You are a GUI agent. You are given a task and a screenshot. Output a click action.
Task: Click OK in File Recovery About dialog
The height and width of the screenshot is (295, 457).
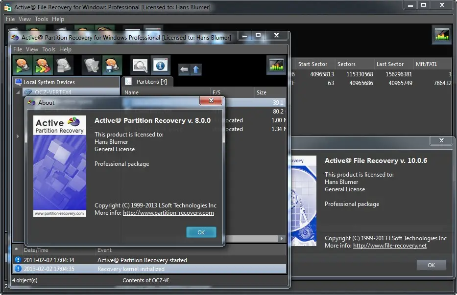(x=431, y=265)
